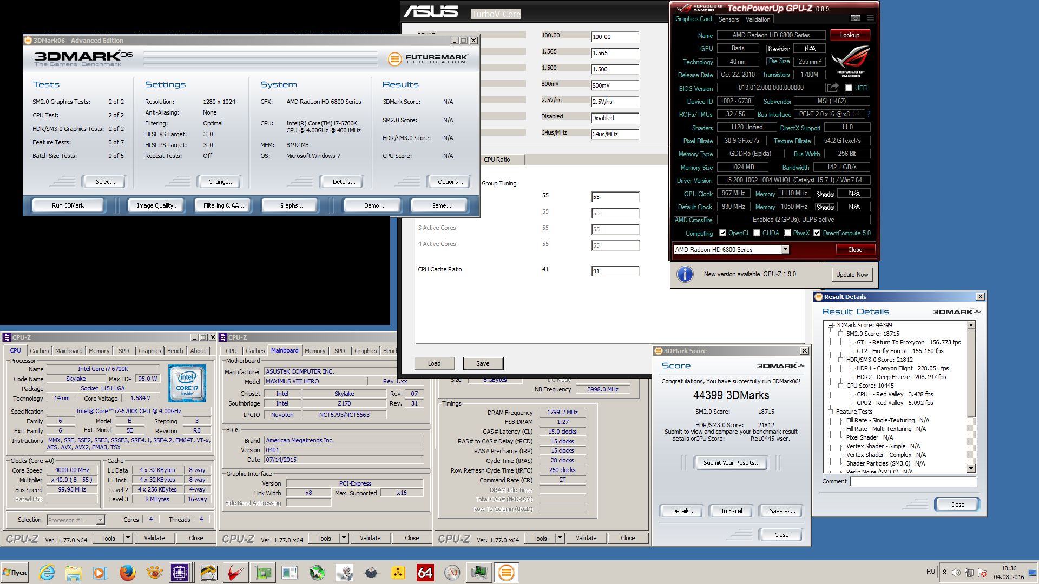Screen dimensions: 1039x584
Task: Select the CPU Ratio tab in TurboV Core
Action: (x=497, y=160)
